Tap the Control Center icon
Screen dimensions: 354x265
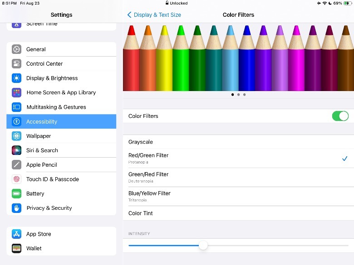point(17,64)
